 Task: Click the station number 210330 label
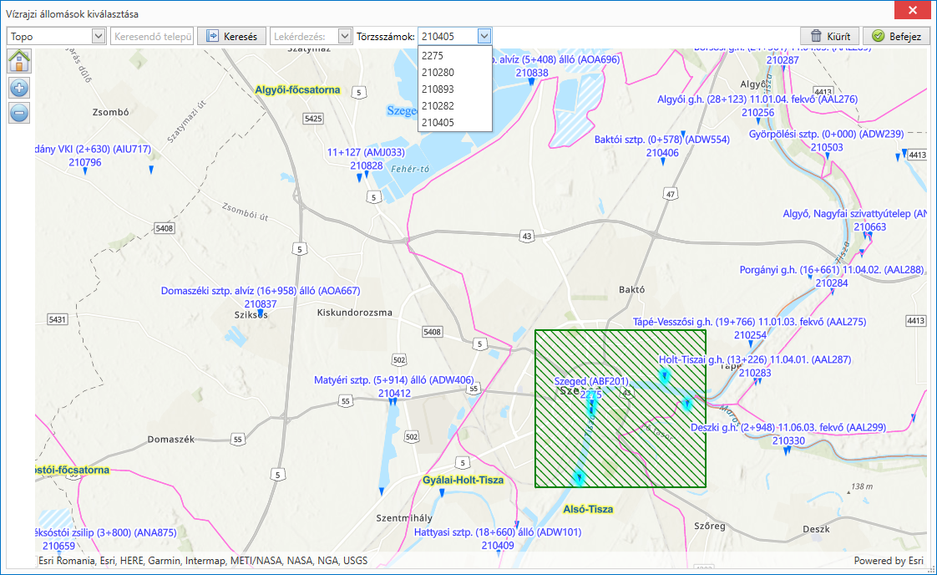tap(788, 440)
